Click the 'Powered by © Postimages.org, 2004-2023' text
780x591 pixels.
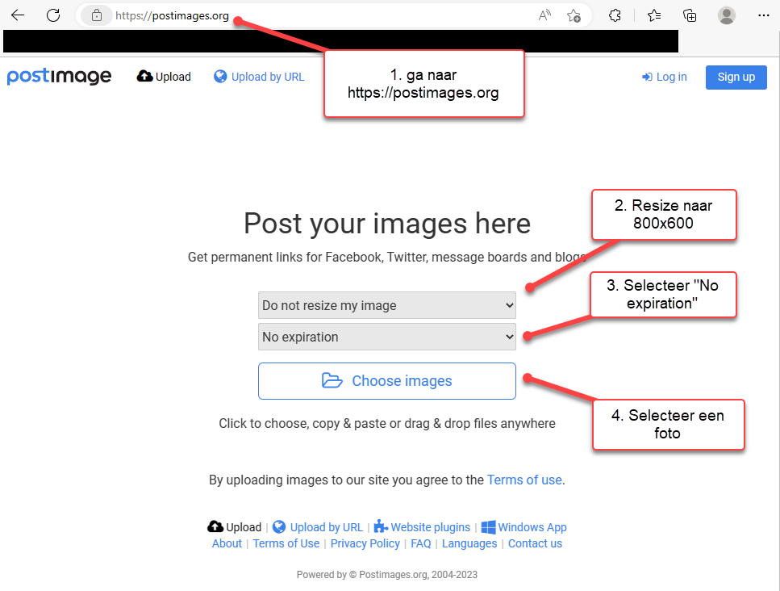click(x=387, y=575)
